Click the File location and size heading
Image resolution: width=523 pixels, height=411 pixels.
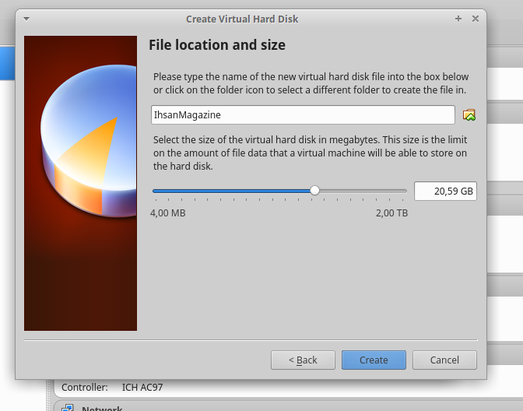click(x=217, y=45)
